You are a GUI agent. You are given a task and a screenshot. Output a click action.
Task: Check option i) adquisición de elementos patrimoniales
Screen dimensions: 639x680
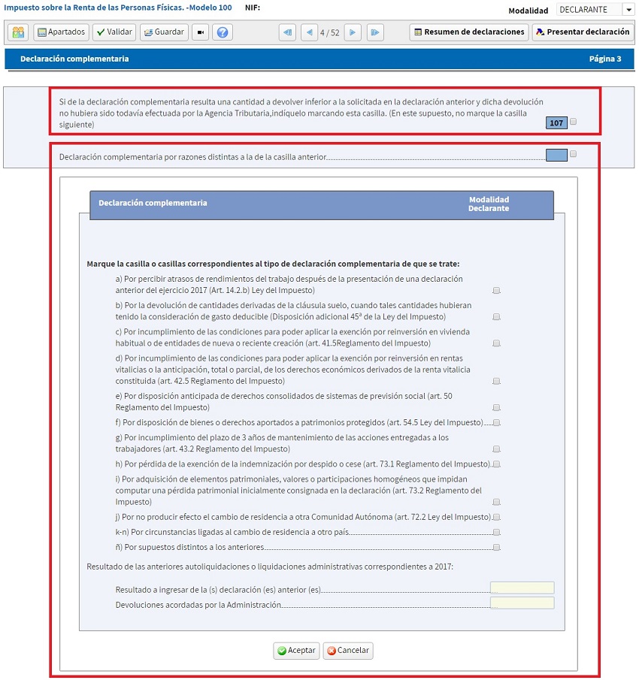pyautogui.click(x=497, y=502)
